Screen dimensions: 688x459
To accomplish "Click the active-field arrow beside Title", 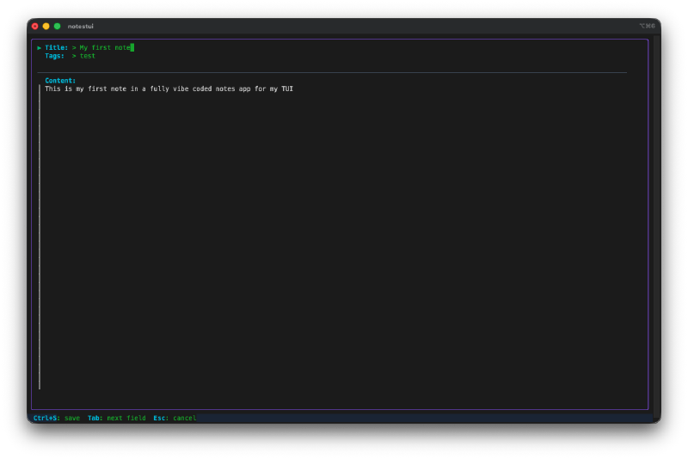I will pos(40,47).
